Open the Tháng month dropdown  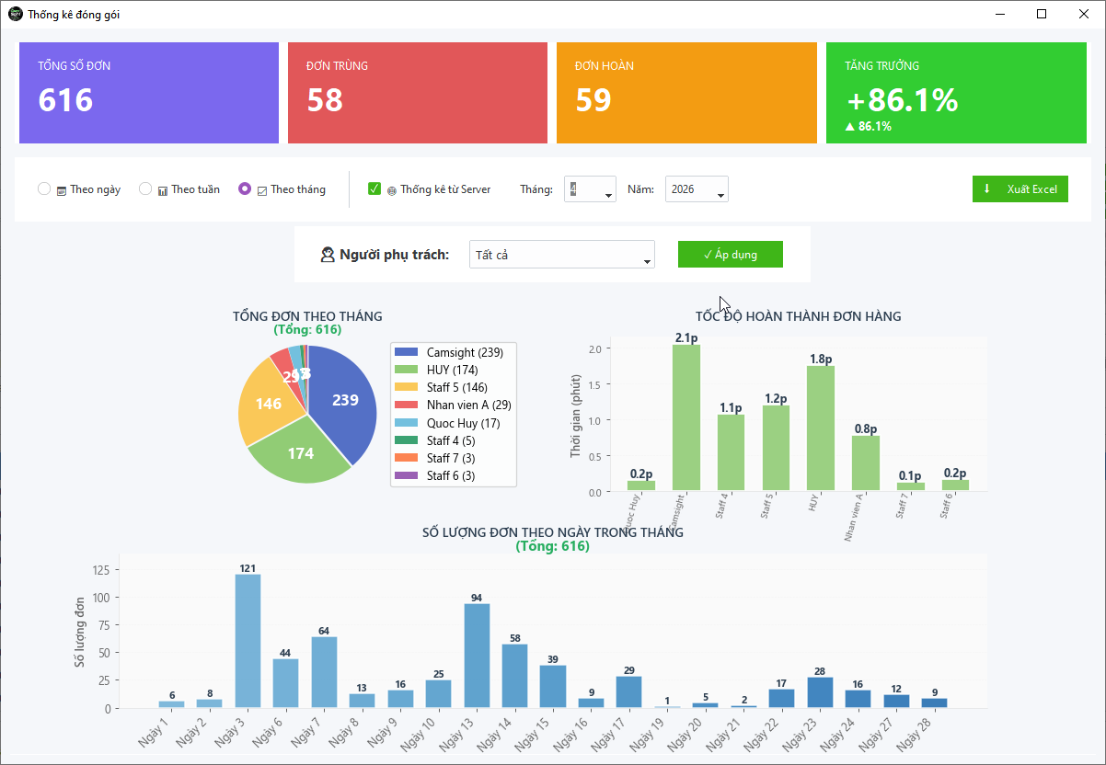(x=590, y=189)
